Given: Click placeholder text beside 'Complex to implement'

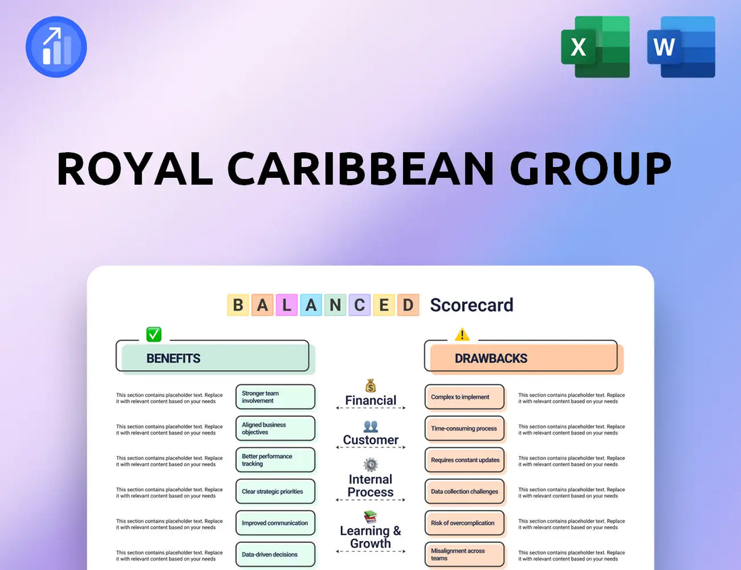Looking at the screenshot, I should click(571, 398).
